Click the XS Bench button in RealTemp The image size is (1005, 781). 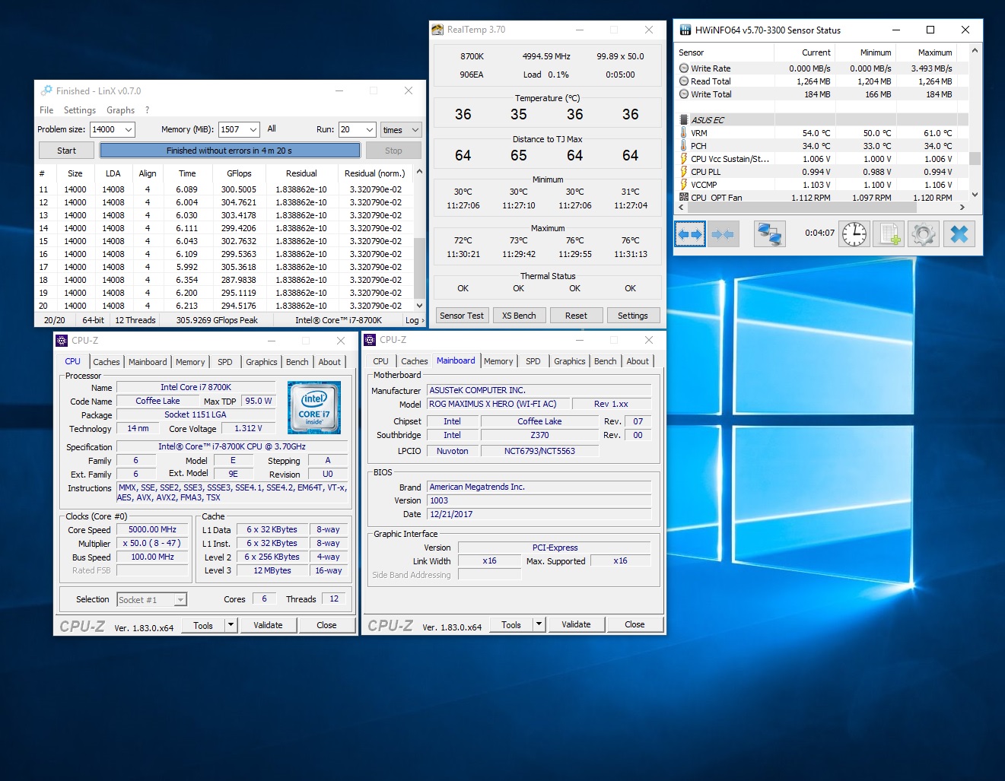tap(519, 316)
